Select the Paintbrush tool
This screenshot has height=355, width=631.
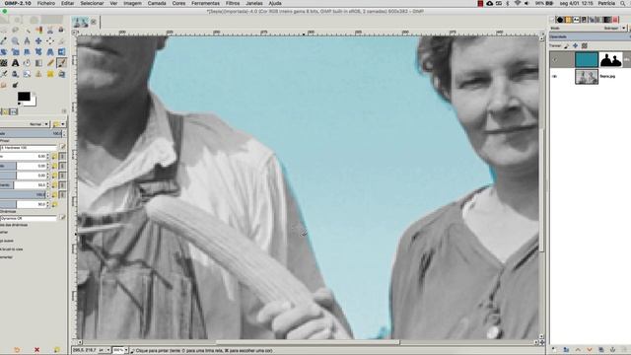pos(61,63)
